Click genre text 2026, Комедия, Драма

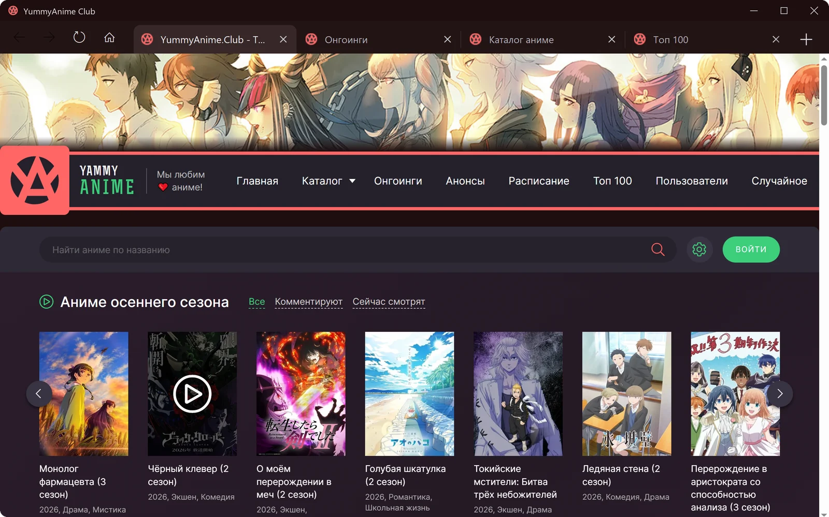[626, 497]
